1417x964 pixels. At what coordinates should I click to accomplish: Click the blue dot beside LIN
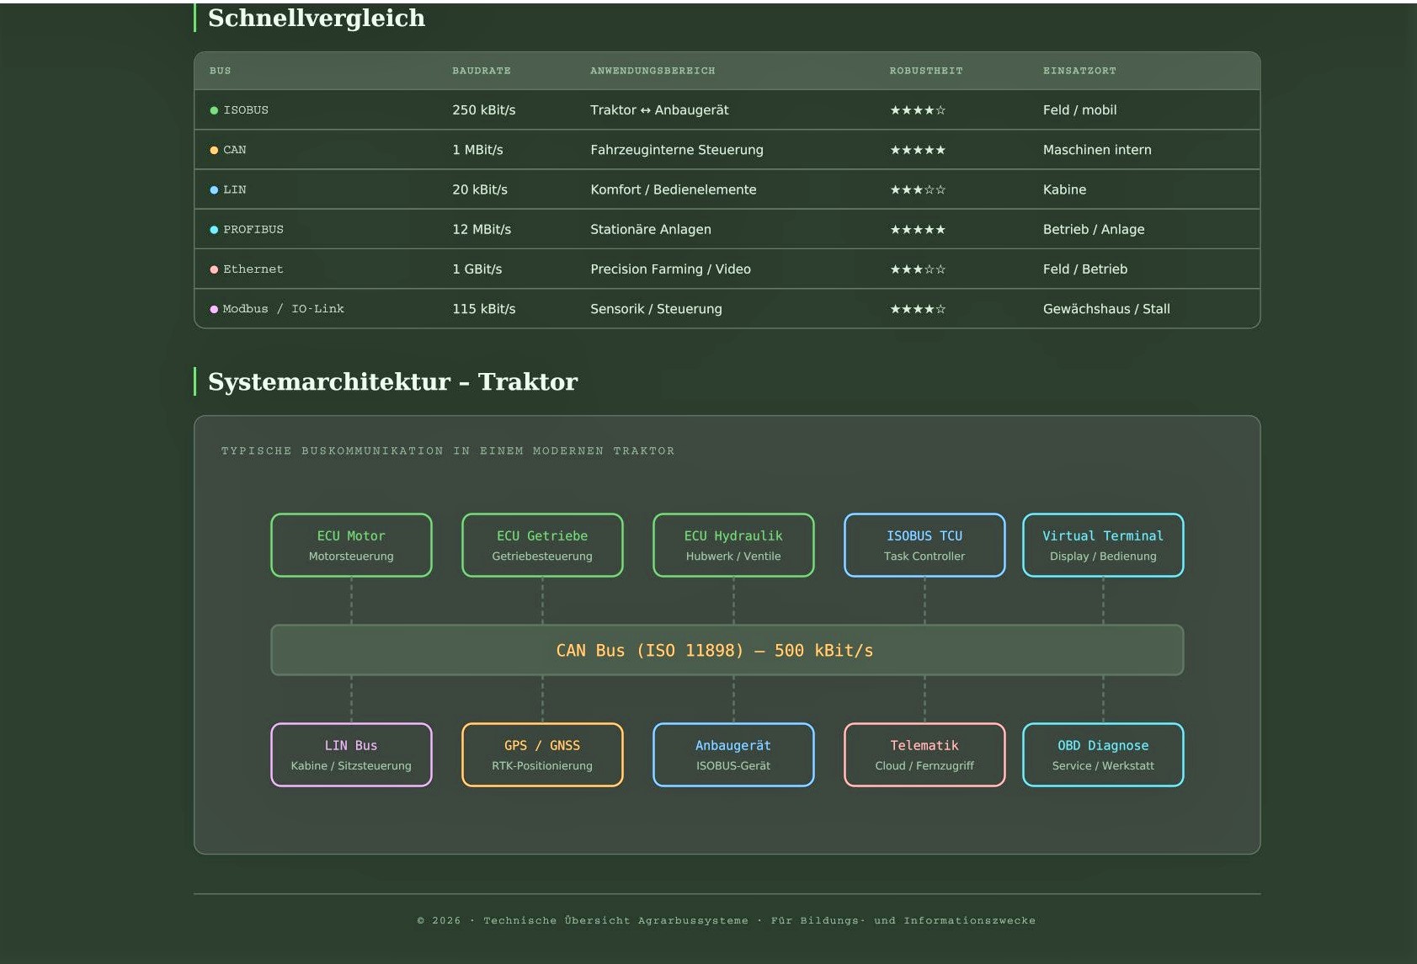(214, 190)
